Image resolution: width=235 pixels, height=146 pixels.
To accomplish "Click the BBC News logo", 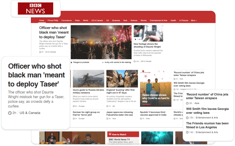I will tap(35, 9).
